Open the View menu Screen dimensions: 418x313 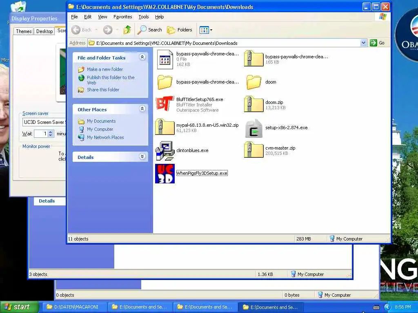102,17
